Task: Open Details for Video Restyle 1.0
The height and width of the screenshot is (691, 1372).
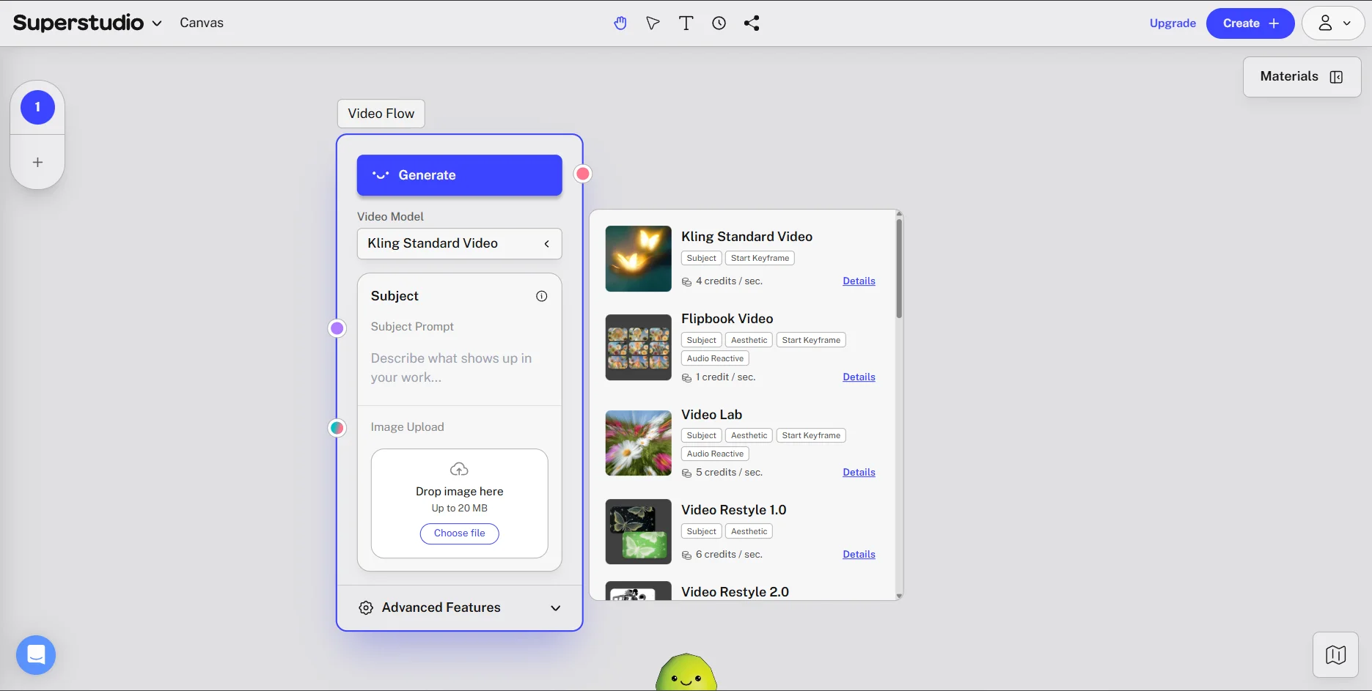Action: (x=859, y=555)
